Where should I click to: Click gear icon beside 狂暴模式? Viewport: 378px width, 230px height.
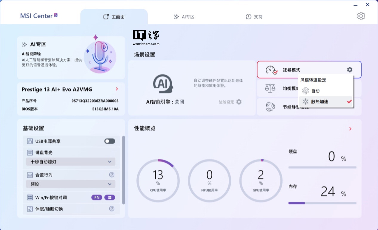point(349,70)
